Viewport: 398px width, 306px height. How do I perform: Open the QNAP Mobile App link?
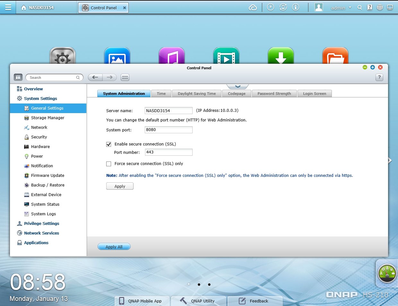(x=142, y=301)
